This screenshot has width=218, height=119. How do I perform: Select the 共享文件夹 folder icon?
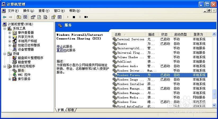pos(15,37)
